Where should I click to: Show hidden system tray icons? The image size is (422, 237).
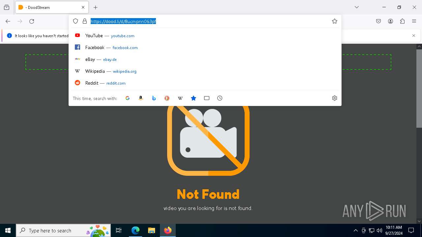(x=355, y=230)
